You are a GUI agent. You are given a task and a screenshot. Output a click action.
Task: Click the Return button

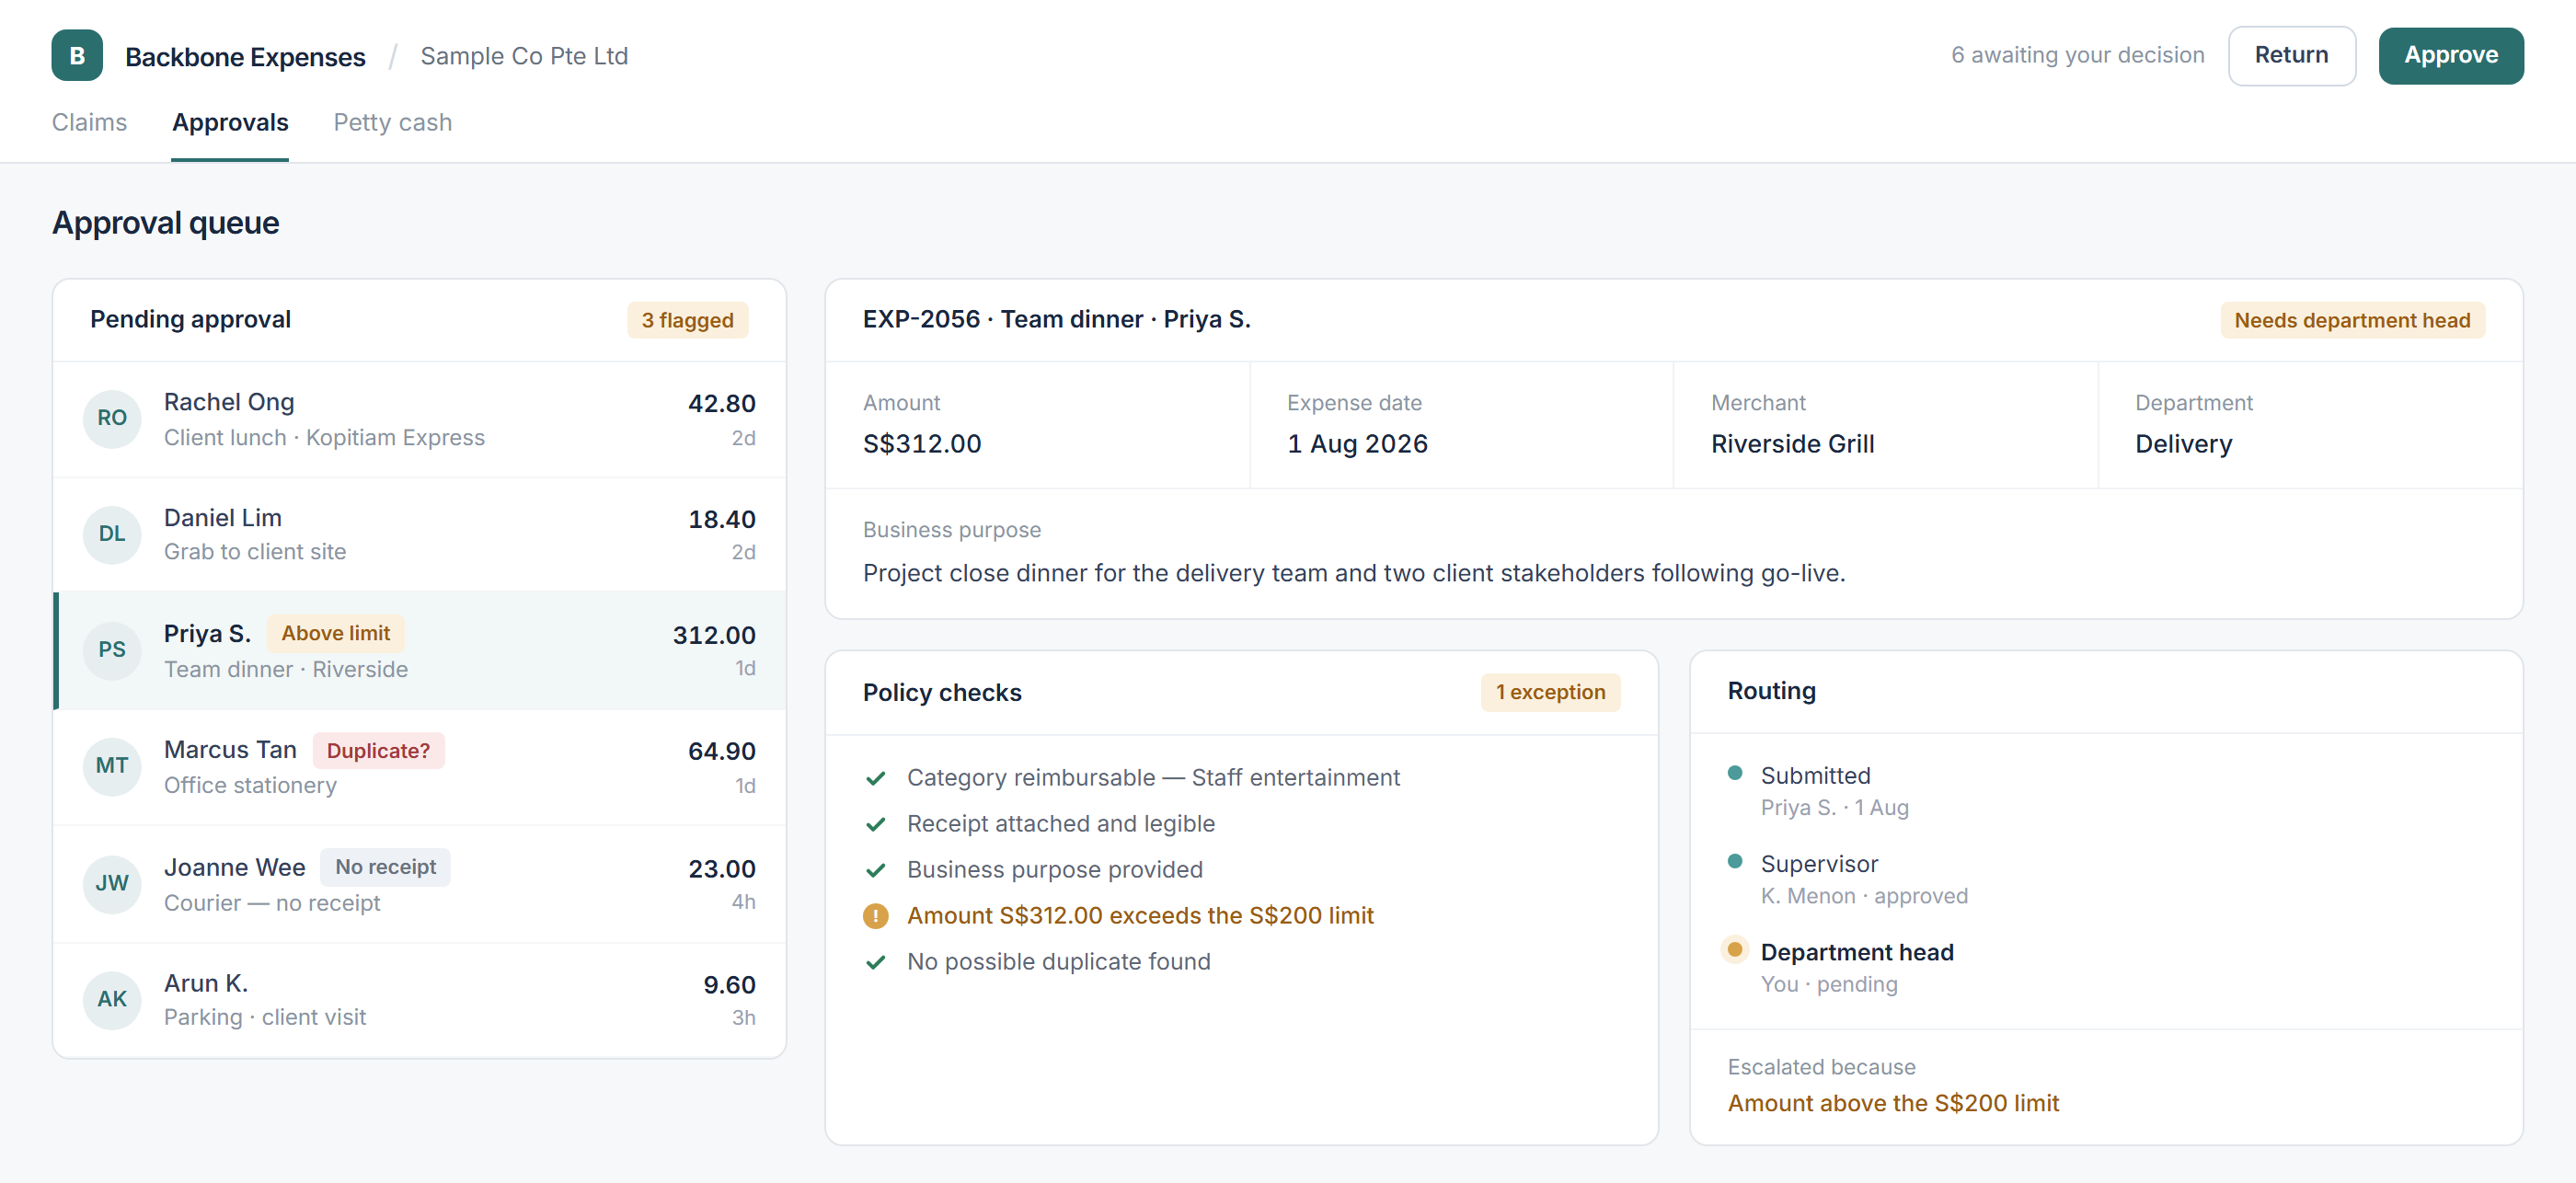point(2291,55)
